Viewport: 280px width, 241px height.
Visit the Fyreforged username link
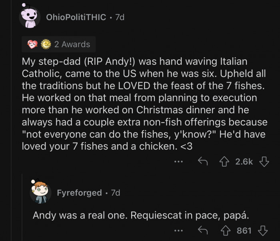point(79,193)
